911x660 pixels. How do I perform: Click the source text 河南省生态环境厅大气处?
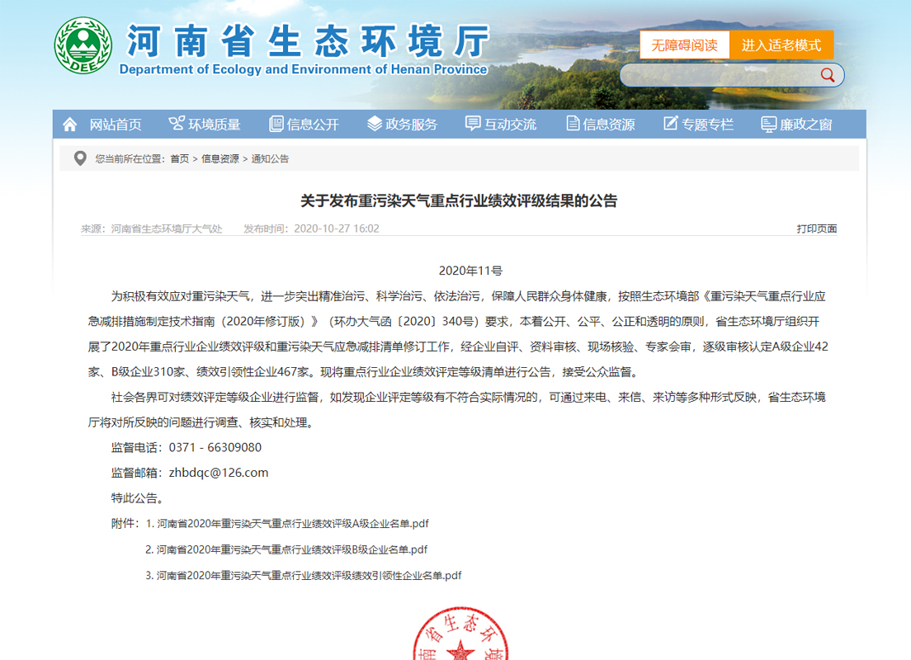coord(167,229)
